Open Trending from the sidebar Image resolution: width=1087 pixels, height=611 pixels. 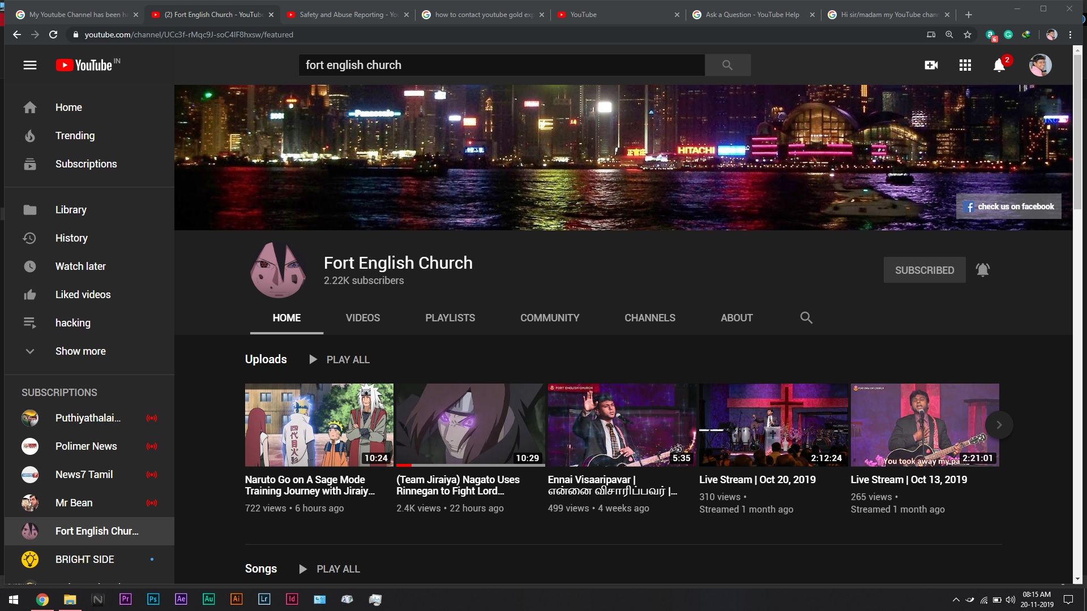(x=75, y=136)
